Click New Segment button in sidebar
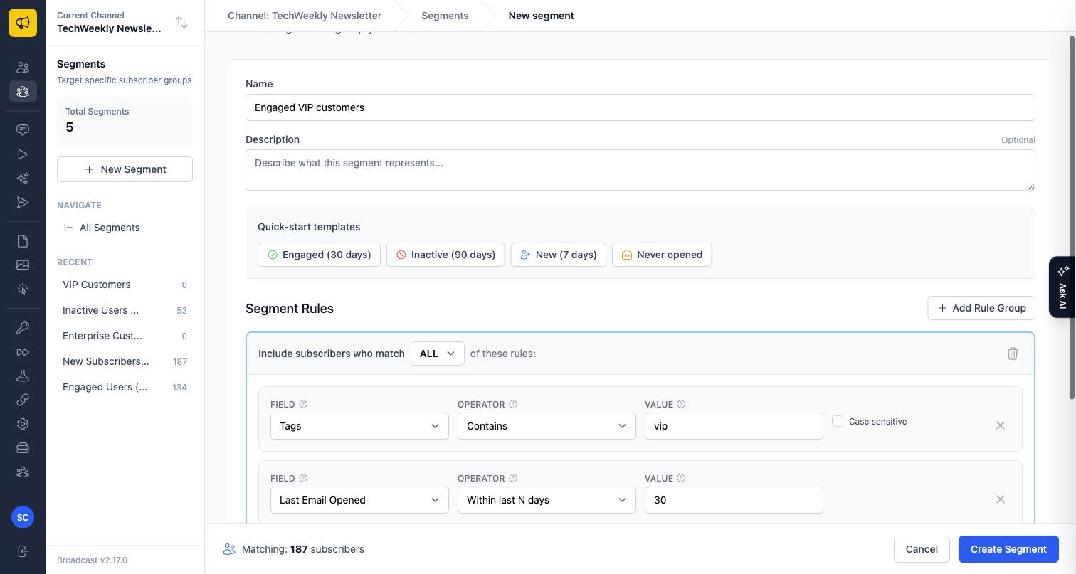 point(125,169)
